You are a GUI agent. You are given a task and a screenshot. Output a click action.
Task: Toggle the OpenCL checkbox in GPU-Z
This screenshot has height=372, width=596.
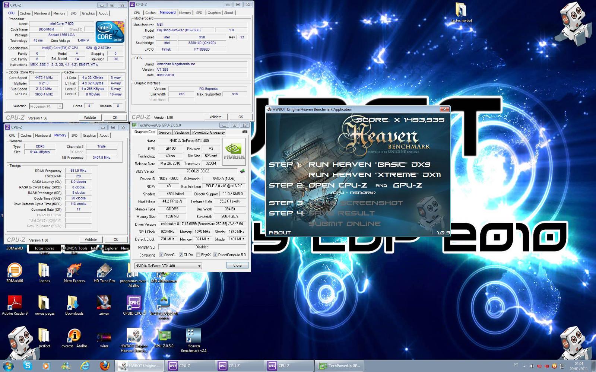161,255
